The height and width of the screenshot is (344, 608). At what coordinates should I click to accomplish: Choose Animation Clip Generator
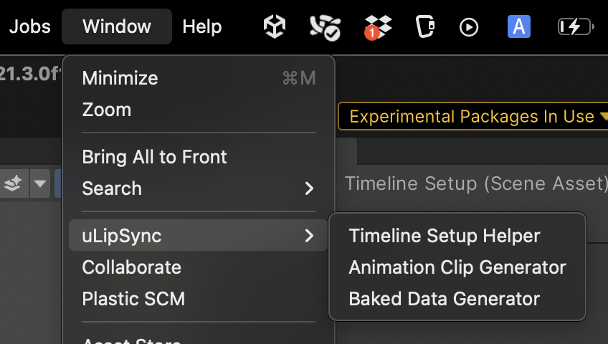click(457, 267)
